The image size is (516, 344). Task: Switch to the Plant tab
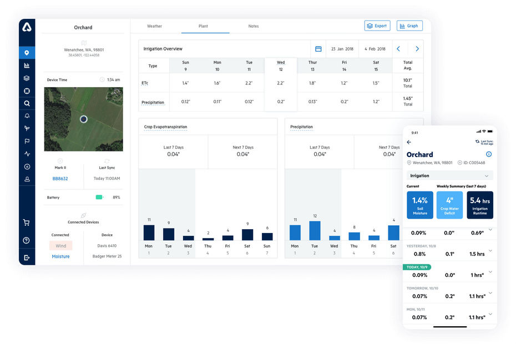point(203,26)
